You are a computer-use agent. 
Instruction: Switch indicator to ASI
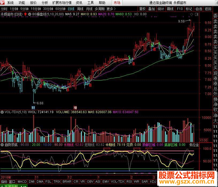point(98,182)
